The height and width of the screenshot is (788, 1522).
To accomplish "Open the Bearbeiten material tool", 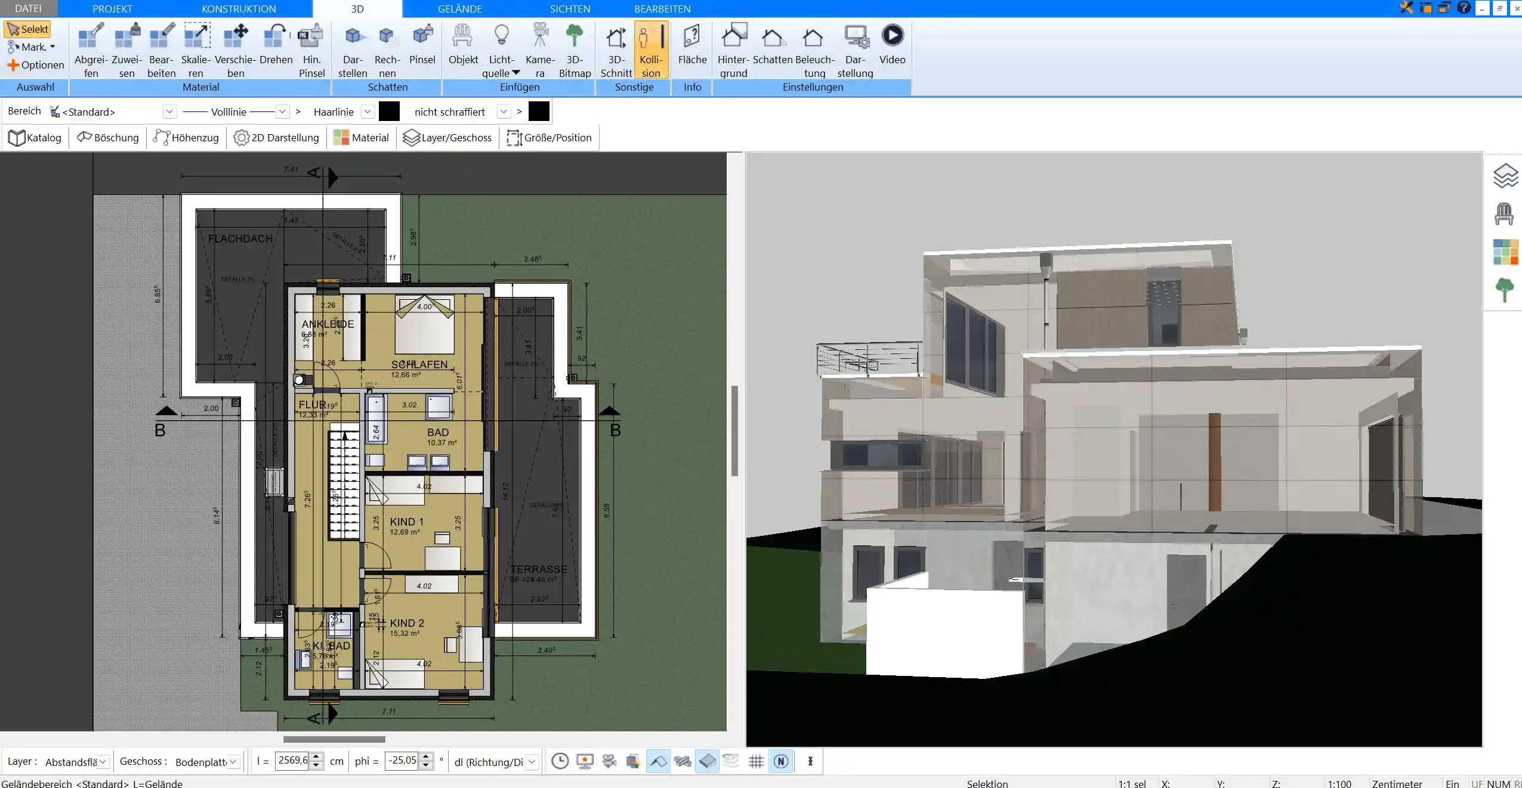I will 162,51.
